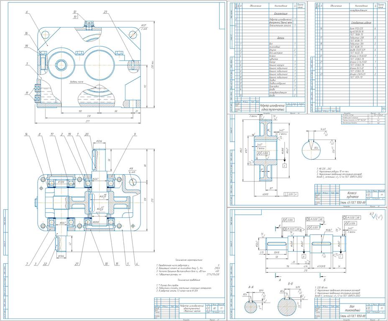Click balloon callout number 22
Screen dimensions: 388x321
coord(45,264)
